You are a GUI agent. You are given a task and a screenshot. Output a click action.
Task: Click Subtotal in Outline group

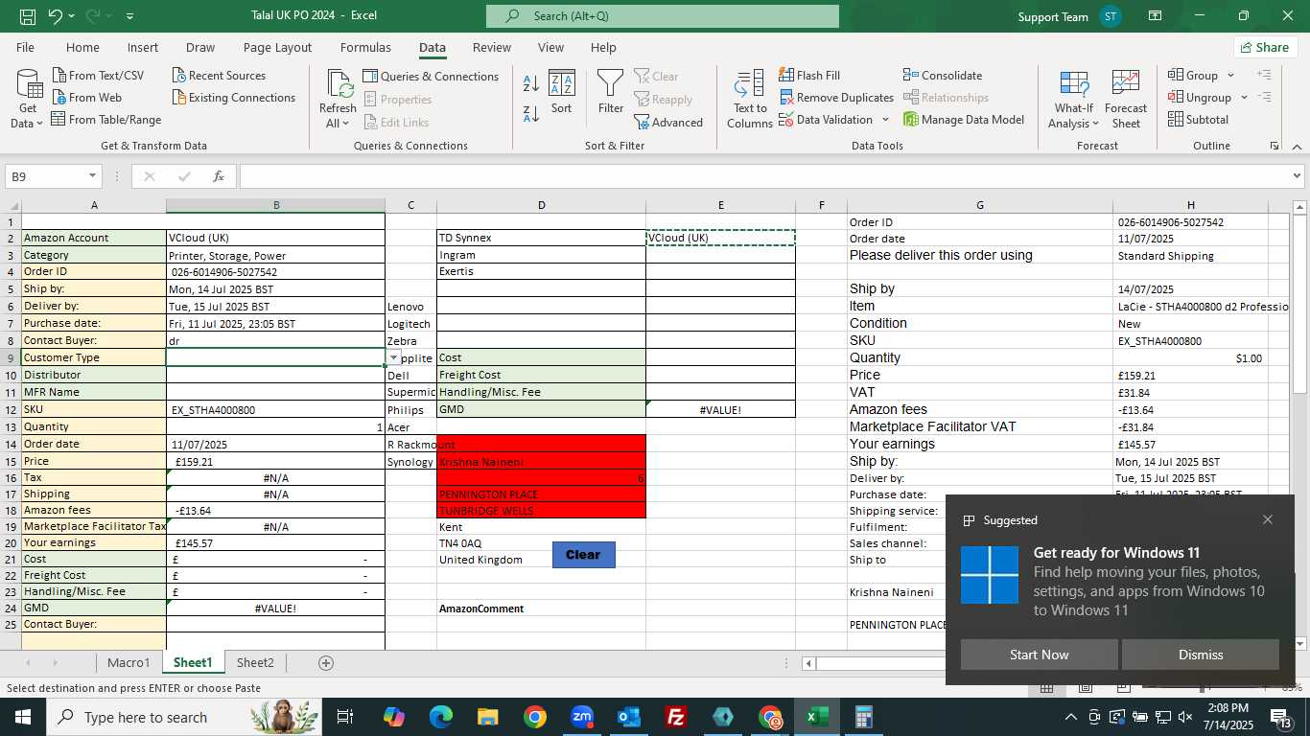(x=1199, y=120)
